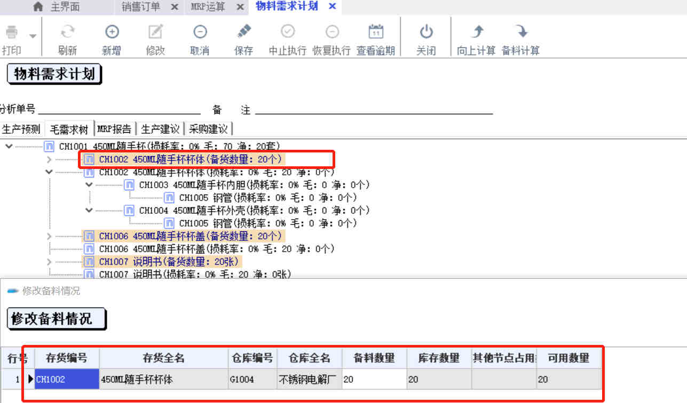Click the 备注 input field
This screenshot has height=403, width=687.
coord(374,109)
